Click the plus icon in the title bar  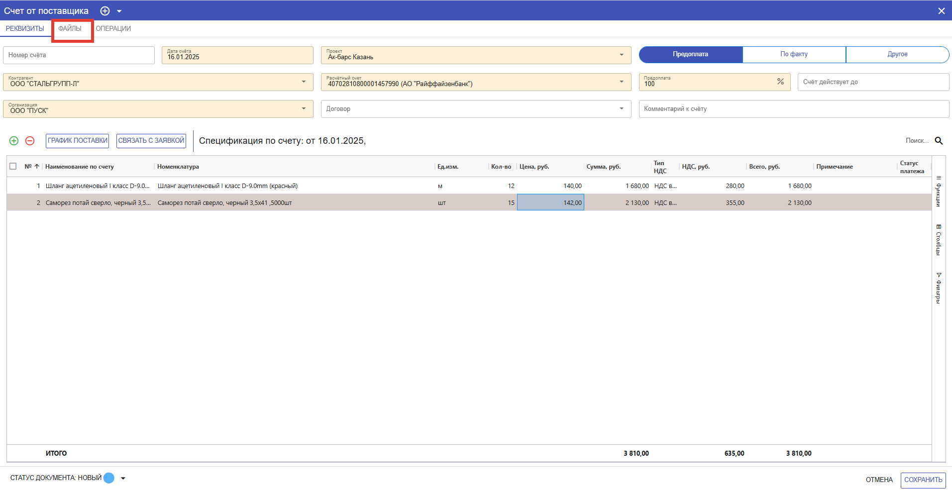(105, 11)
